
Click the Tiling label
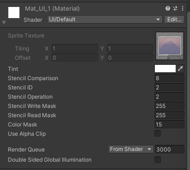pos(22,49)
